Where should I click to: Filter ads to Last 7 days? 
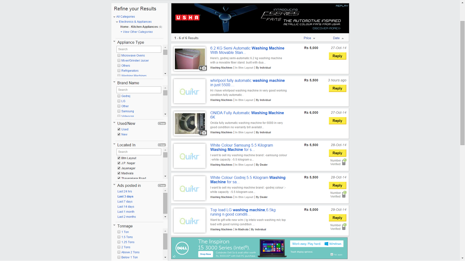pyautogui.click(x=125, y=202)
